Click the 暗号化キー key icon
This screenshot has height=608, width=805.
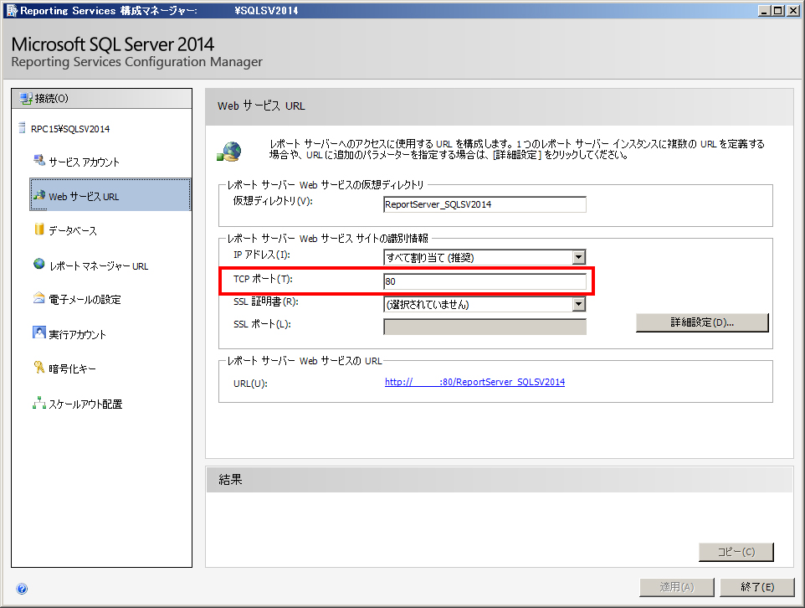point(39,367)
